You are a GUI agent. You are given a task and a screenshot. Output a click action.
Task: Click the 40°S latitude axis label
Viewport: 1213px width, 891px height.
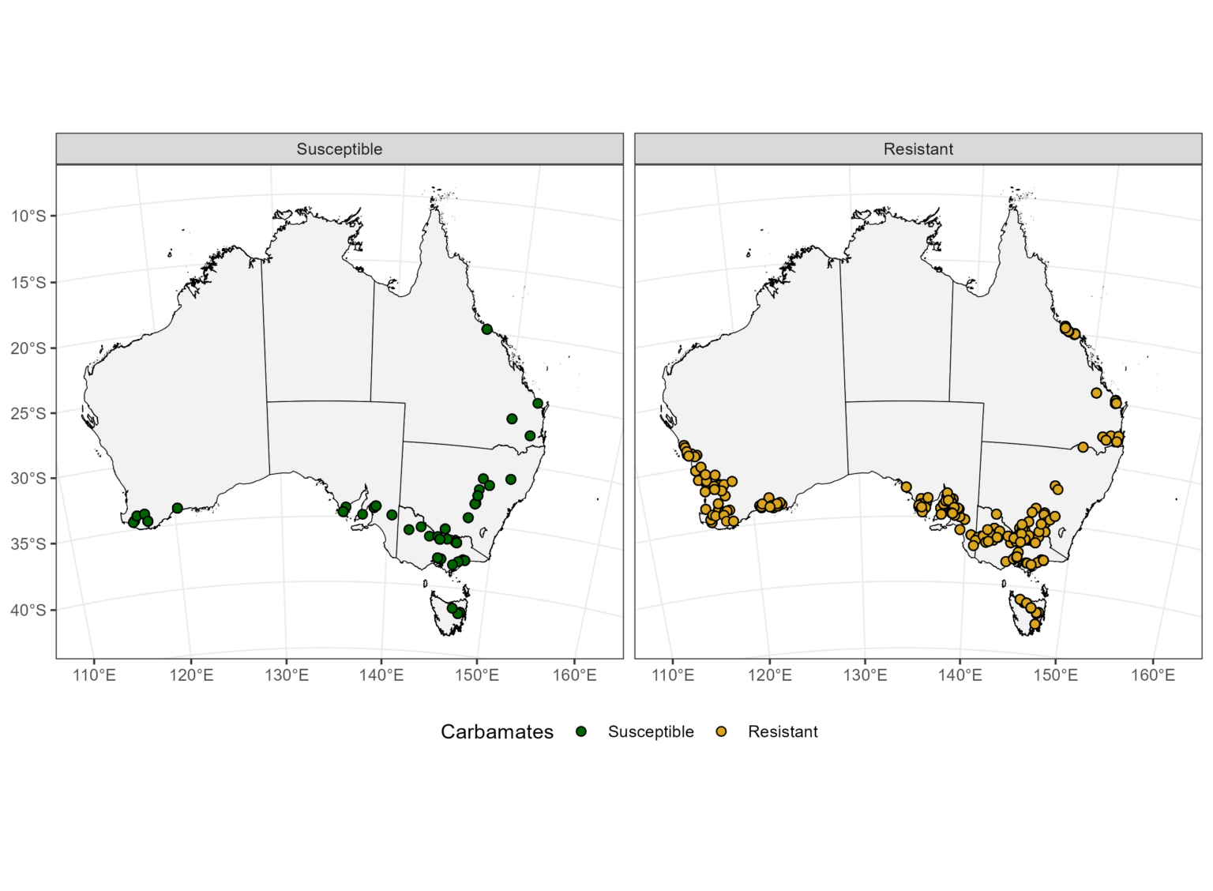29,610
